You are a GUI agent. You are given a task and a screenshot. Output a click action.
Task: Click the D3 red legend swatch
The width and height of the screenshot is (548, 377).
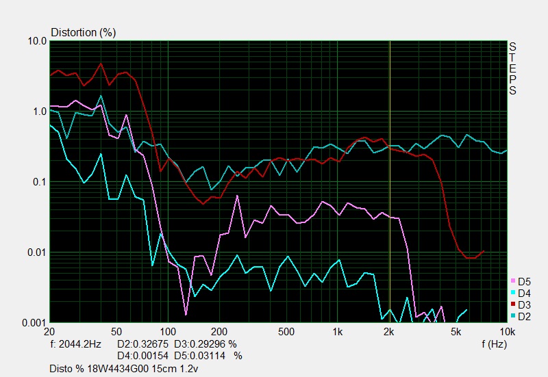pyautogui.click(x=512, y=304)
